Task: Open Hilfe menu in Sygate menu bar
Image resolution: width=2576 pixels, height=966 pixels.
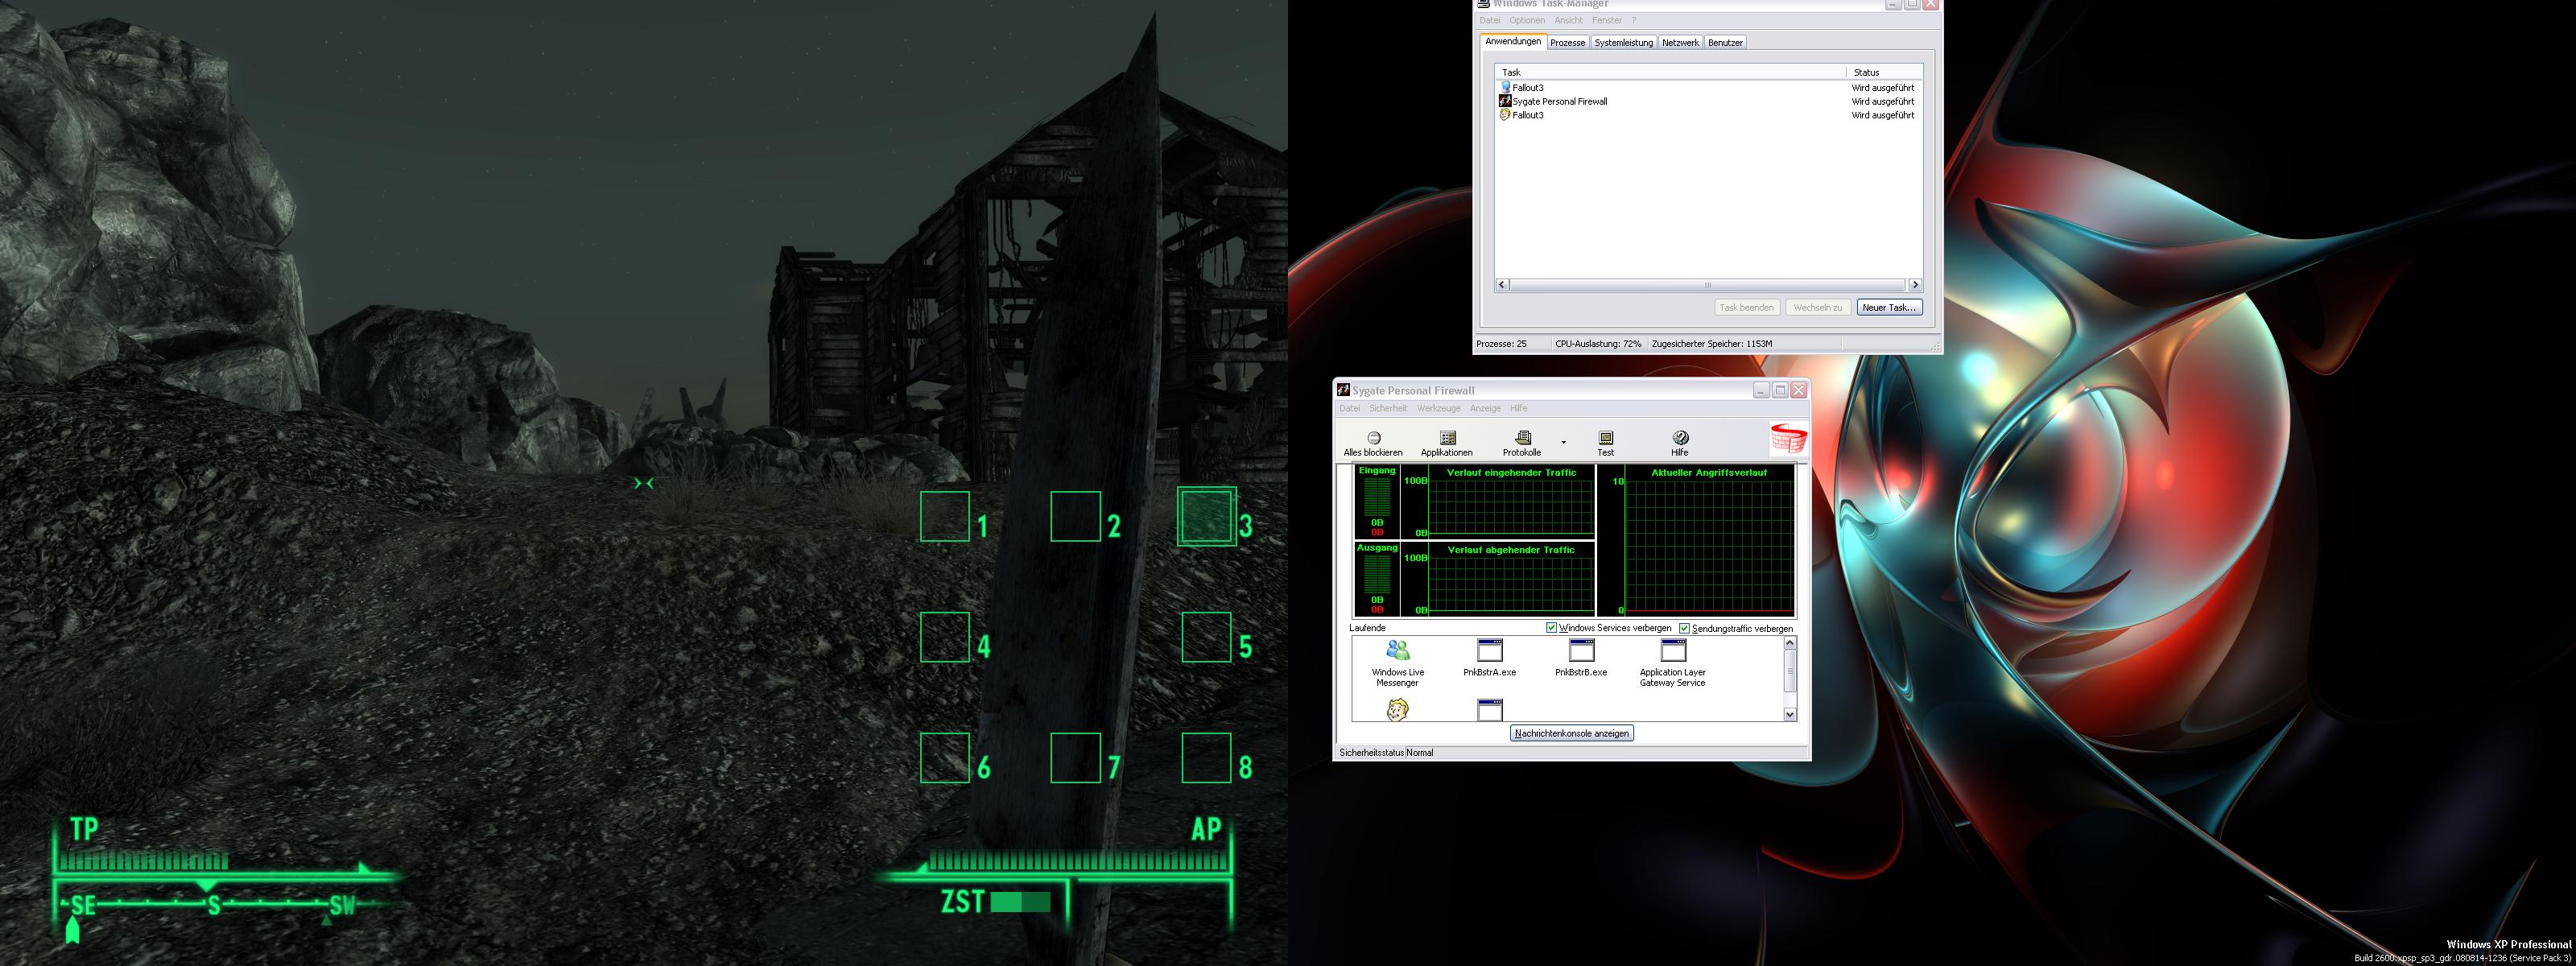Action: [1518, 408]
